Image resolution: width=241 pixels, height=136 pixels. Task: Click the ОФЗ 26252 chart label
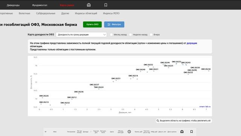pos(148,65)
